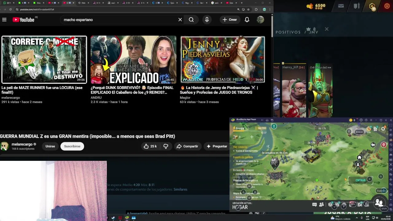Add resources with the plus icon
Image resolution: width=393 pixels, height=221 pixels.
point(252,137)
